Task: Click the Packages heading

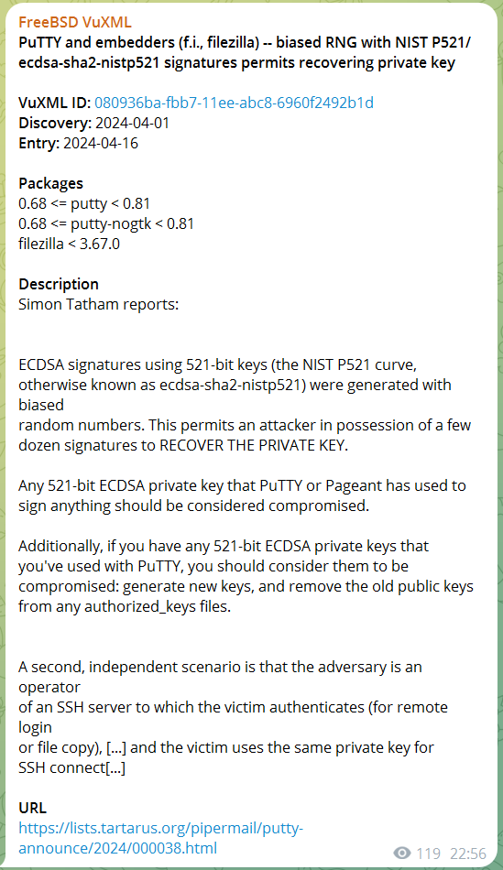Action: 50,183
